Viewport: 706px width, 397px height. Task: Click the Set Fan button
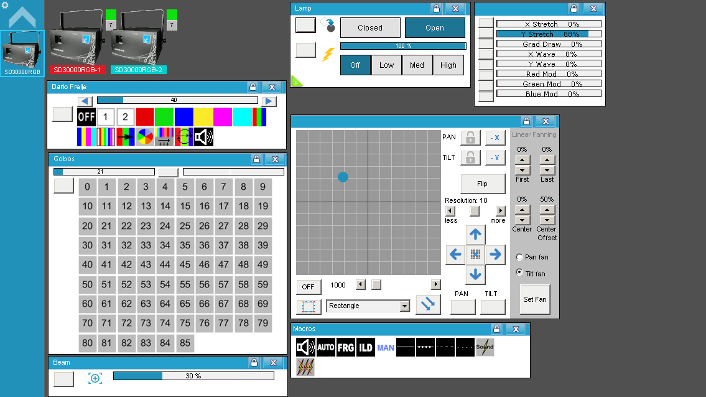[x=535, y=299]
